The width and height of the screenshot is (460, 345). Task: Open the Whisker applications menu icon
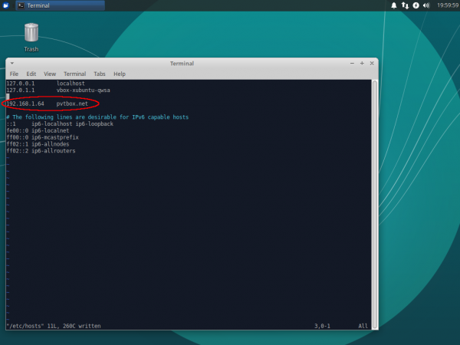pos(6,5)
